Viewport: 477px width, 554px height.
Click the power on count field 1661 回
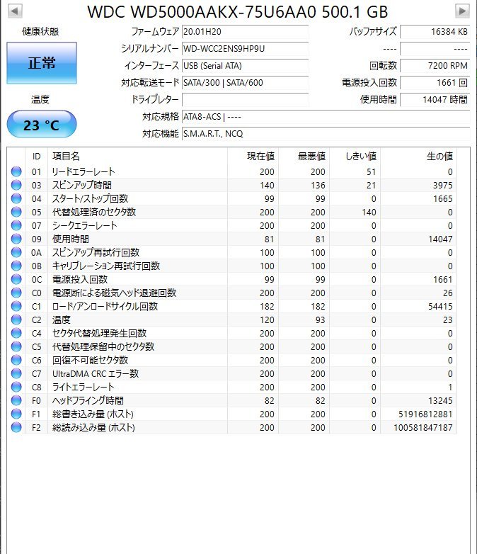pos(435,83)
